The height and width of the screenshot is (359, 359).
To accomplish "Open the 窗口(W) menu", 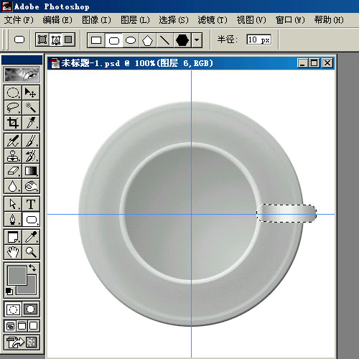I will pos(290,20).
